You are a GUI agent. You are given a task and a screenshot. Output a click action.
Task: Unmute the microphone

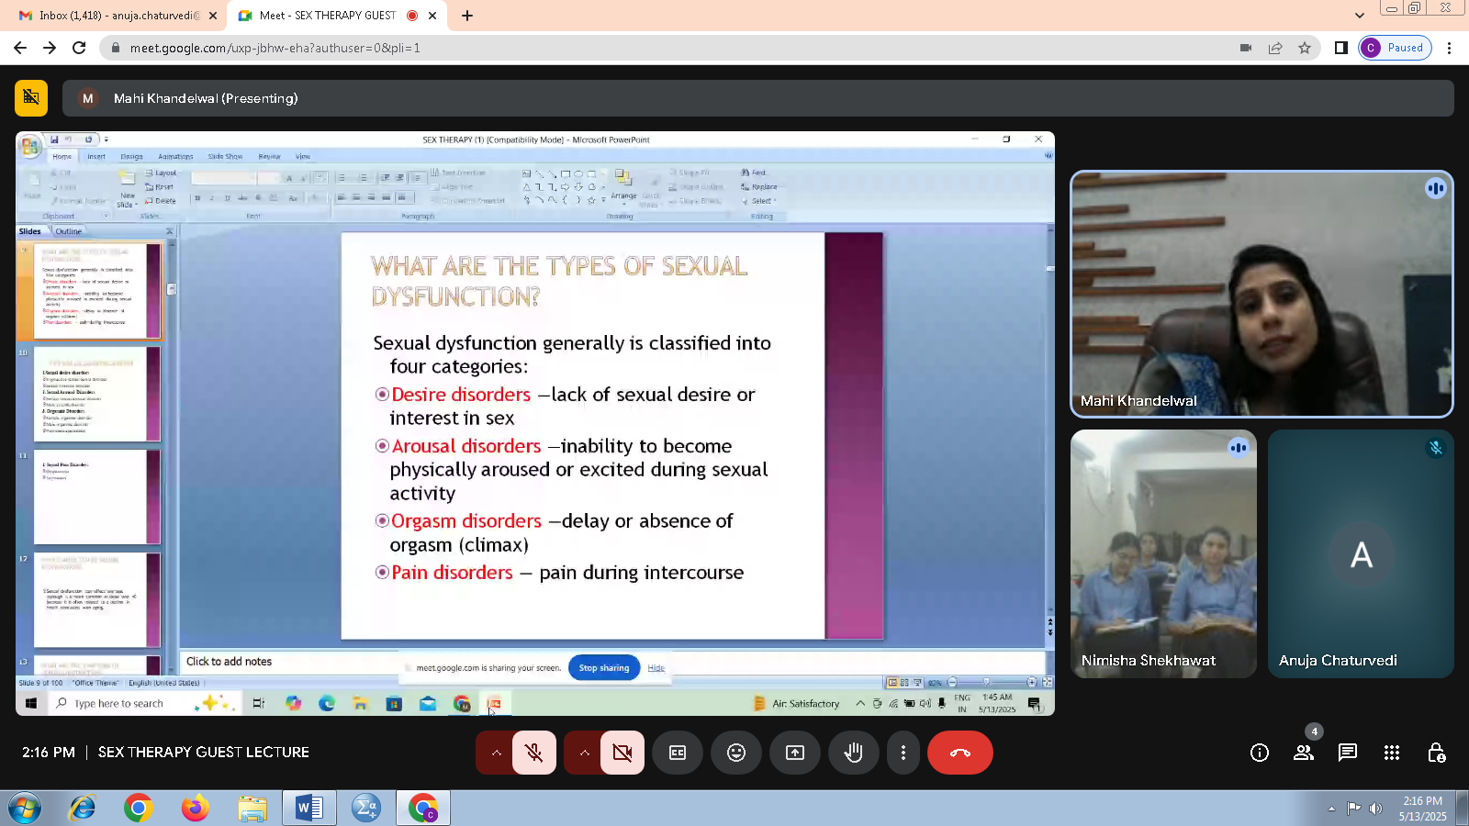pyautogui.click(x=533, y=753)
